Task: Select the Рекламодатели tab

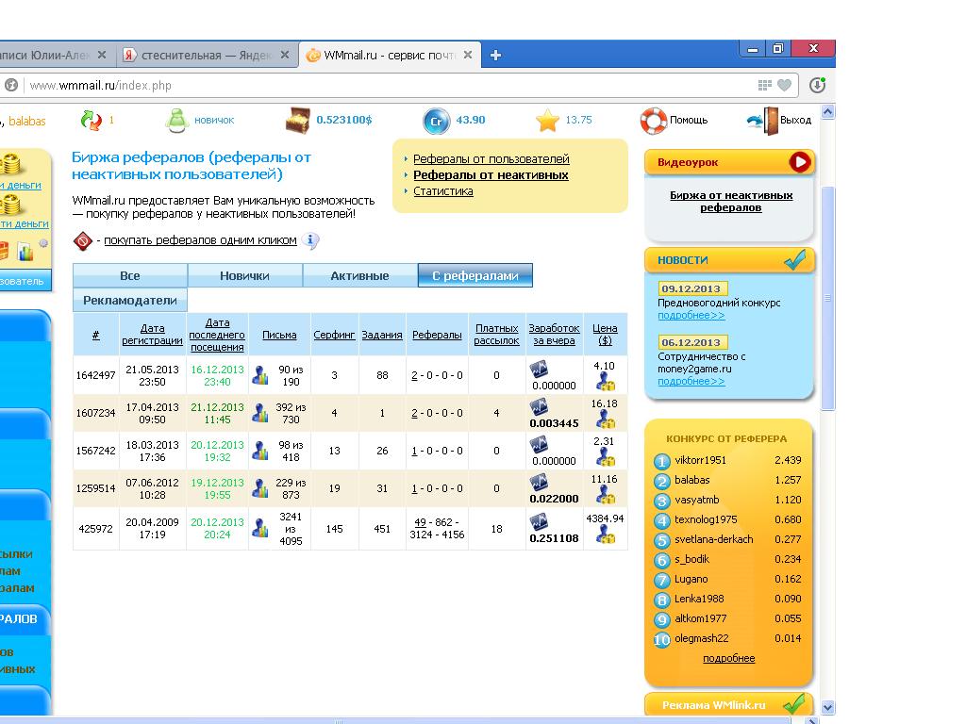Action: [x=130, y=300]
